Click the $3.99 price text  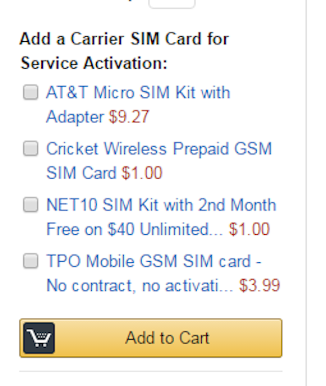click(260, 286)
